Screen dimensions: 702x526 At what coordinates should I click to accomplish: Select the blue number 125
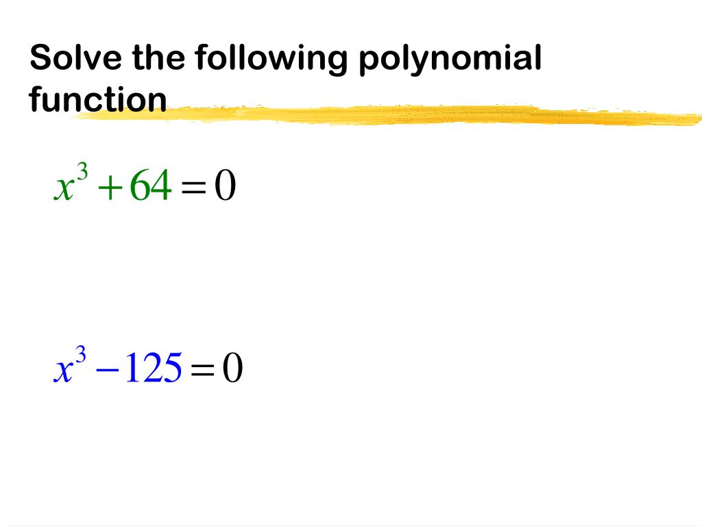click(153, 367)
